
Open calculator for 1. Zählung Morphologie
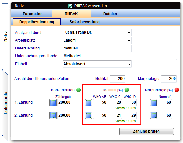coord(153,103)
